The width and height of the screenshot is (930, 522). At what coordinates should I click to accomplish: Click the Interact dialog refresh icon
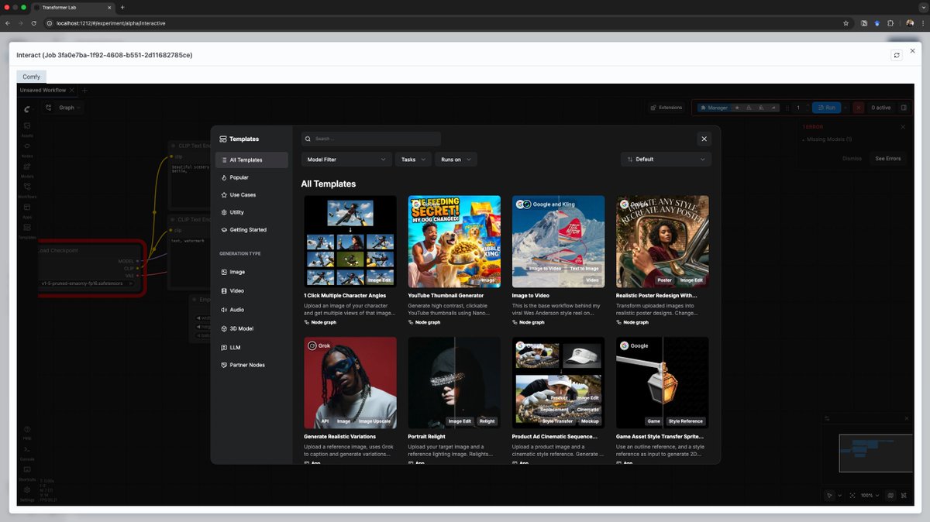coord(897,55)
